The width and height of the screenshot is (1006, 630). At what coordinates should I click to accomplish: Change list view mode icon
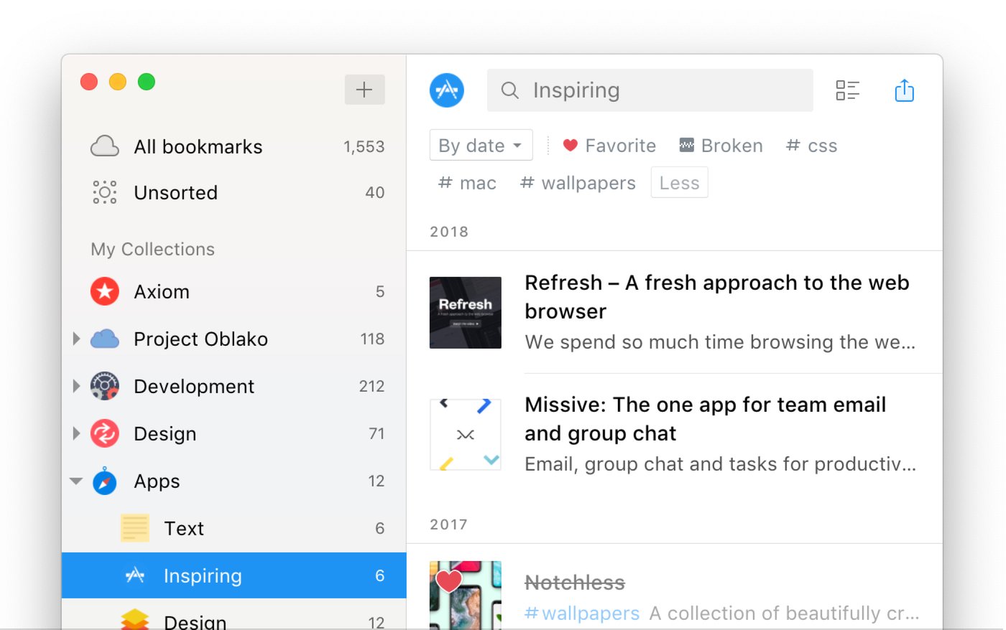[848, 90]
